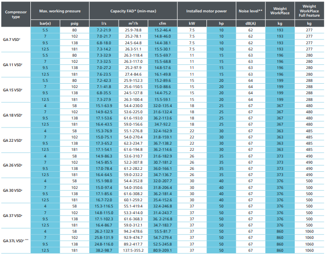The image size is (327, 256).
Task: Click the 'm³/h' unit subheader
Action: click(133, 23)
